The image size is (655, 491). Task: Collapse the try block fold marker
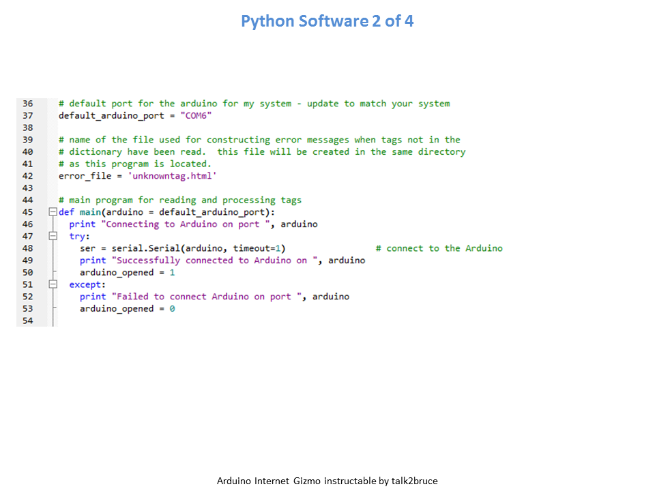click(53, 236)
